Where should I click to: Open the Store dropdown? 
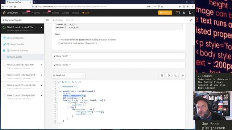(87, 13)
